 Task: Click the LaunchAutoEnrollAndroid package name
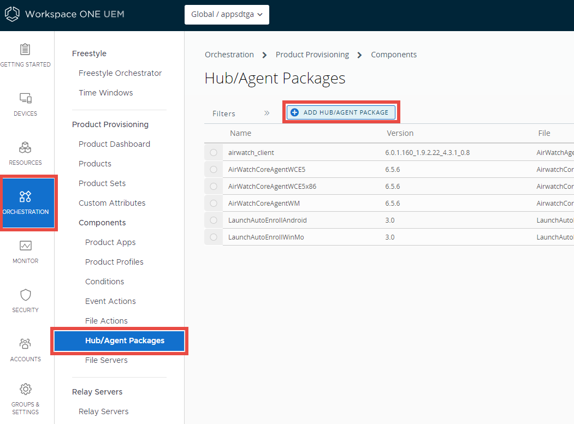[268, 220]
